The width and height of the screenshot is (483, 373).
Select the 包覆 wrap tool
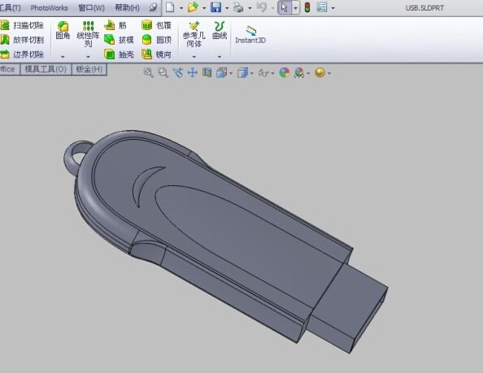coord(156,25)
